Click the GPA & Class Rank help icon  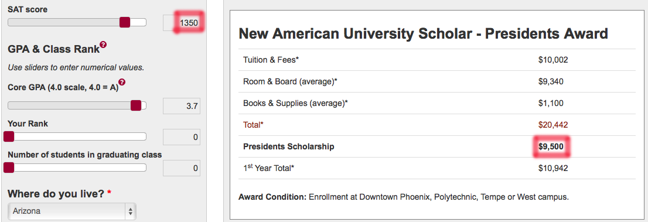tap(103, 45)
